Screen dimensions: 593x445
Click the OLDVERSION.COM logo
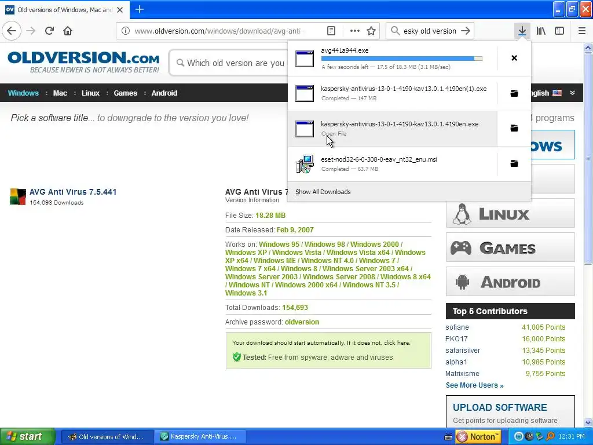pyautogui.click(x=83, y=61)
